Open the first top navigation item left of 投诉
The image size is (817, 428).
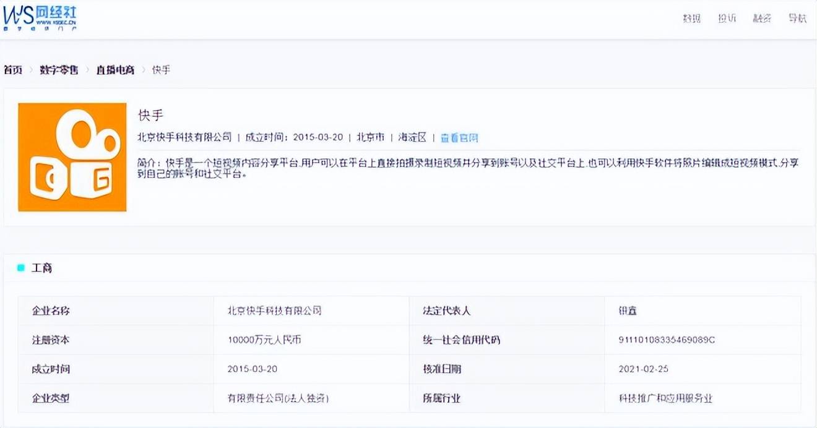coord(692,19)
